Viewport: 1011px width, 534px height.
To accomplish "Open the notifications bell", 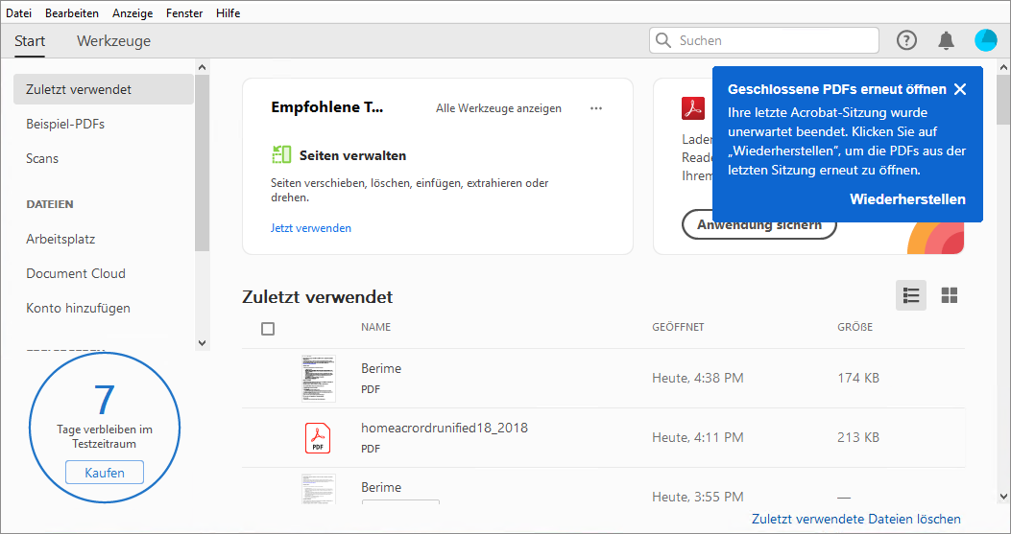I will coord(947,40).
